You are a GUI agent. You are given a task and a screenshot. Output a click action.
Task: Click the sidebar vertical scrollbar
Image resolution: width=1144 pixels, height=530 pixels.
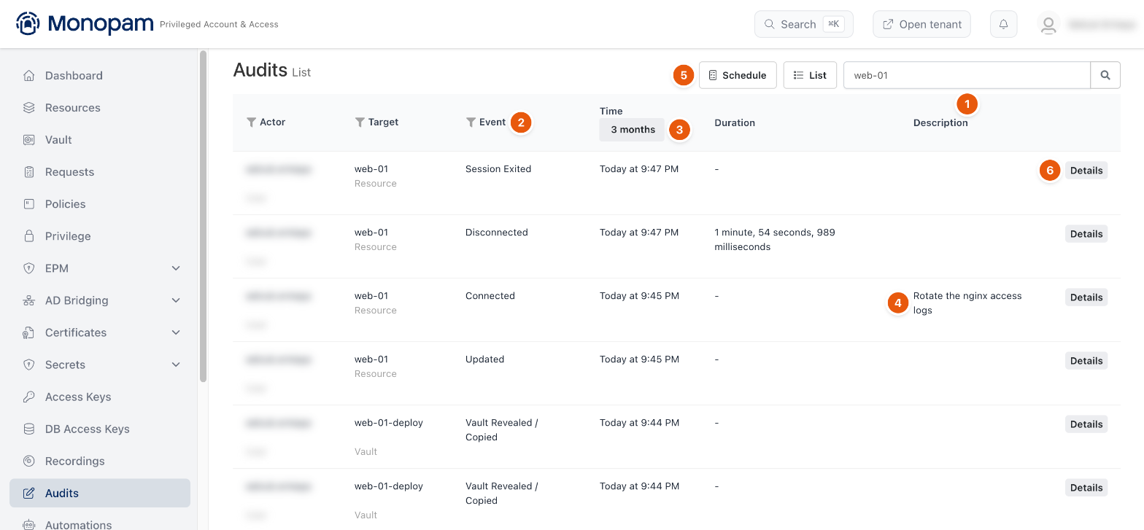click(204, 217)
